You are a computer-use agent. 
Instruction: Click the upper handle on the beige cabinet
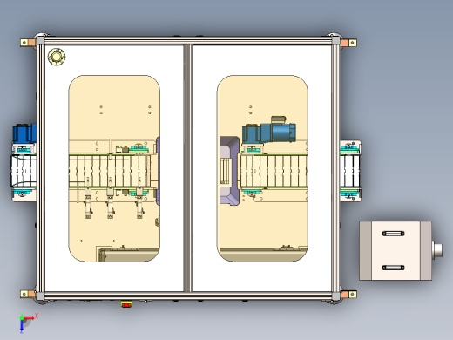click(x=393, y=234)
